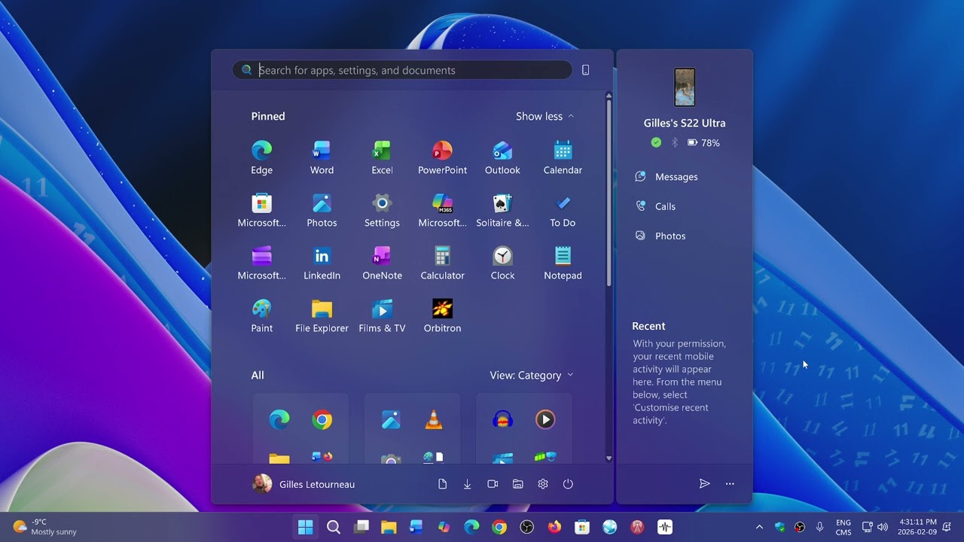Click in the Start search box

click(x=402, y=70)
